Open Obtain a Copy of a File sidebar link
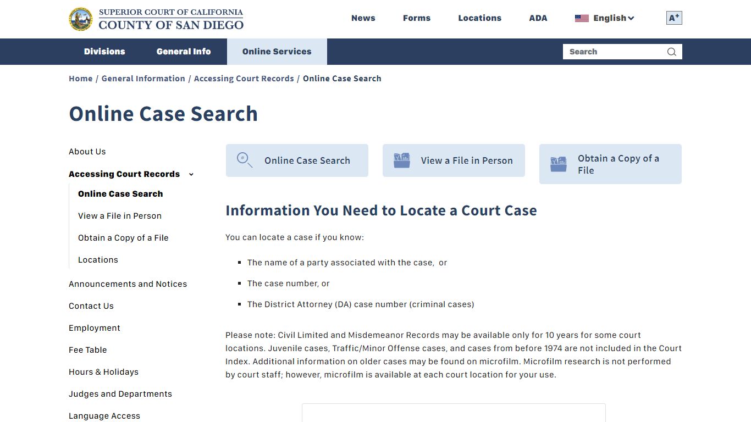The width and height of the screenshot is (751, 422). pyautogui.click(x=123, y=238)
